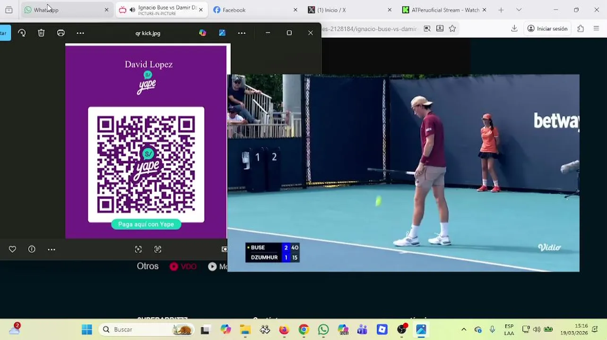607x340 pixels.
Task: Click install/save page icon in address bar
Action: 440,29
